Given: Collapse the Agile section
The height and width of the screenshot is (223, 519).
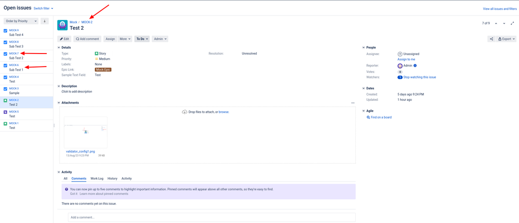Looking at the screenshot, I should [x=364, y=111].
